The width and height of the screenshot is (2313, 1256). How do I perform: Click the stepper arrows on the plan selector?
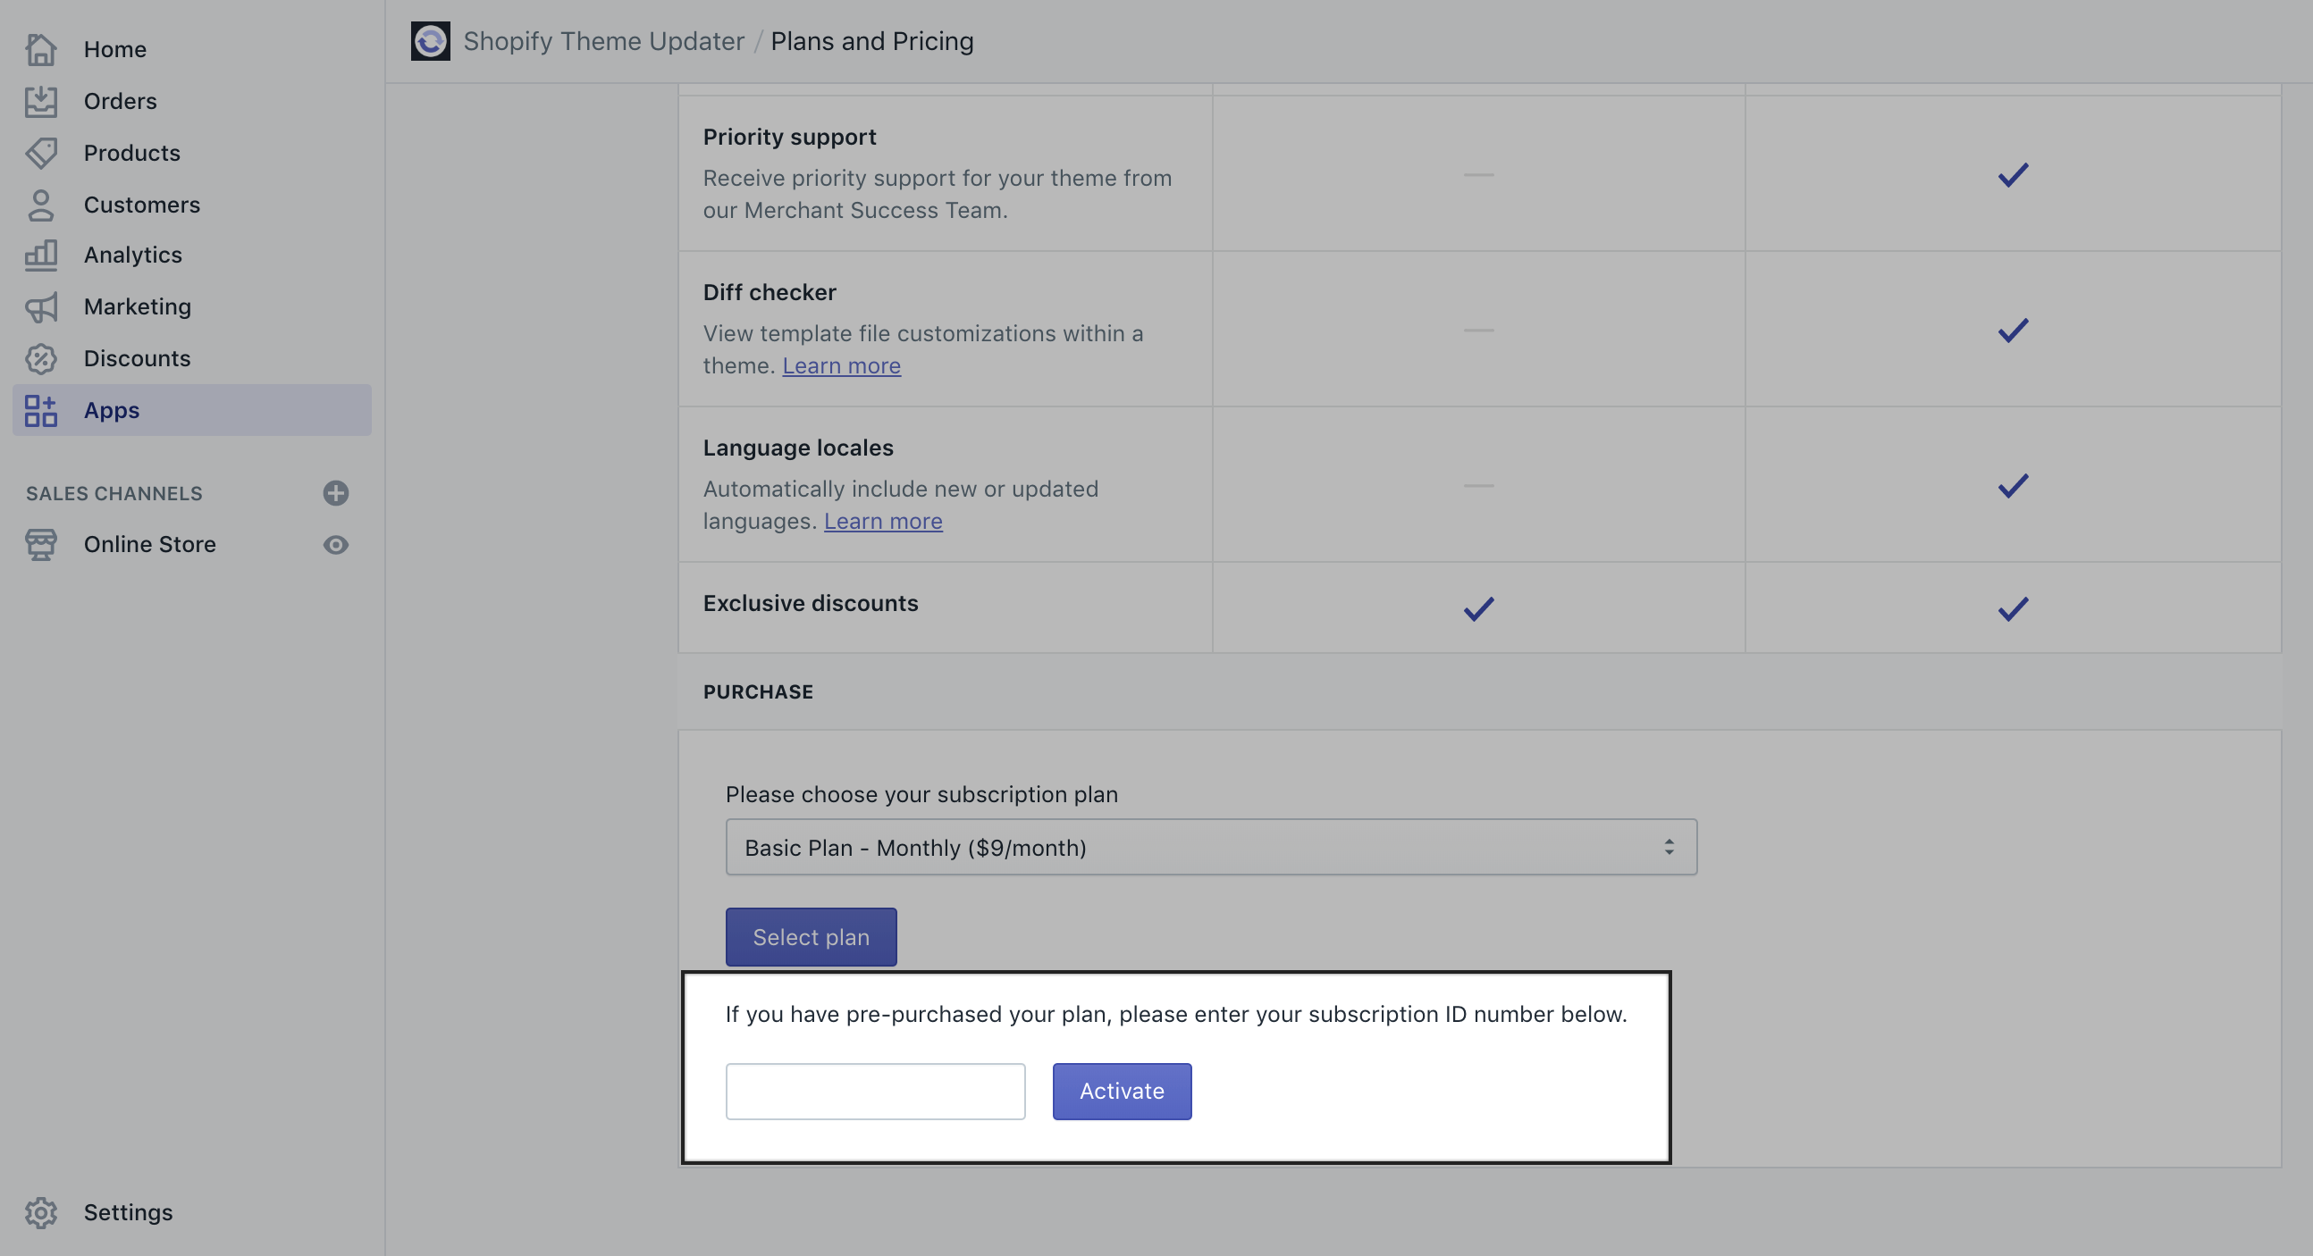coord(1669,848)
